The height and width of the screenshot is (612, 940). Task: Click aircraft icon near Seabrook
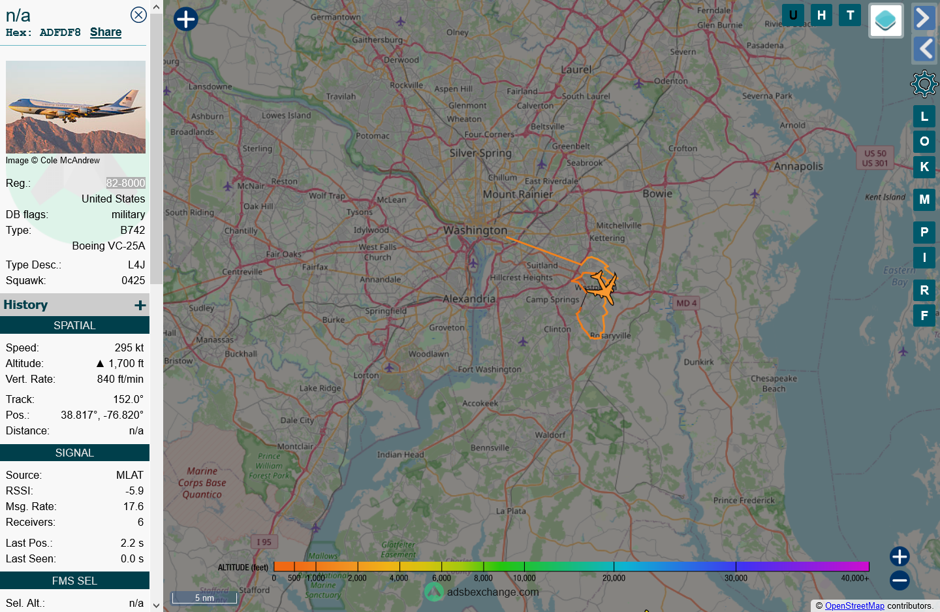[x=541, y=163]
